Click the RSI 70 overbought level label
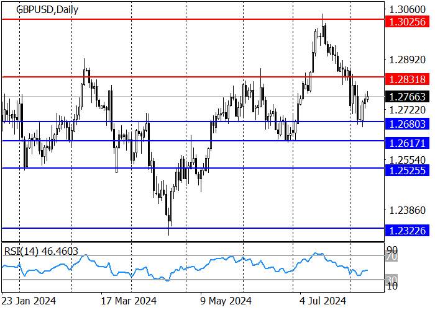This screenshot has width=435, height=310. click(x=392, y=257)
